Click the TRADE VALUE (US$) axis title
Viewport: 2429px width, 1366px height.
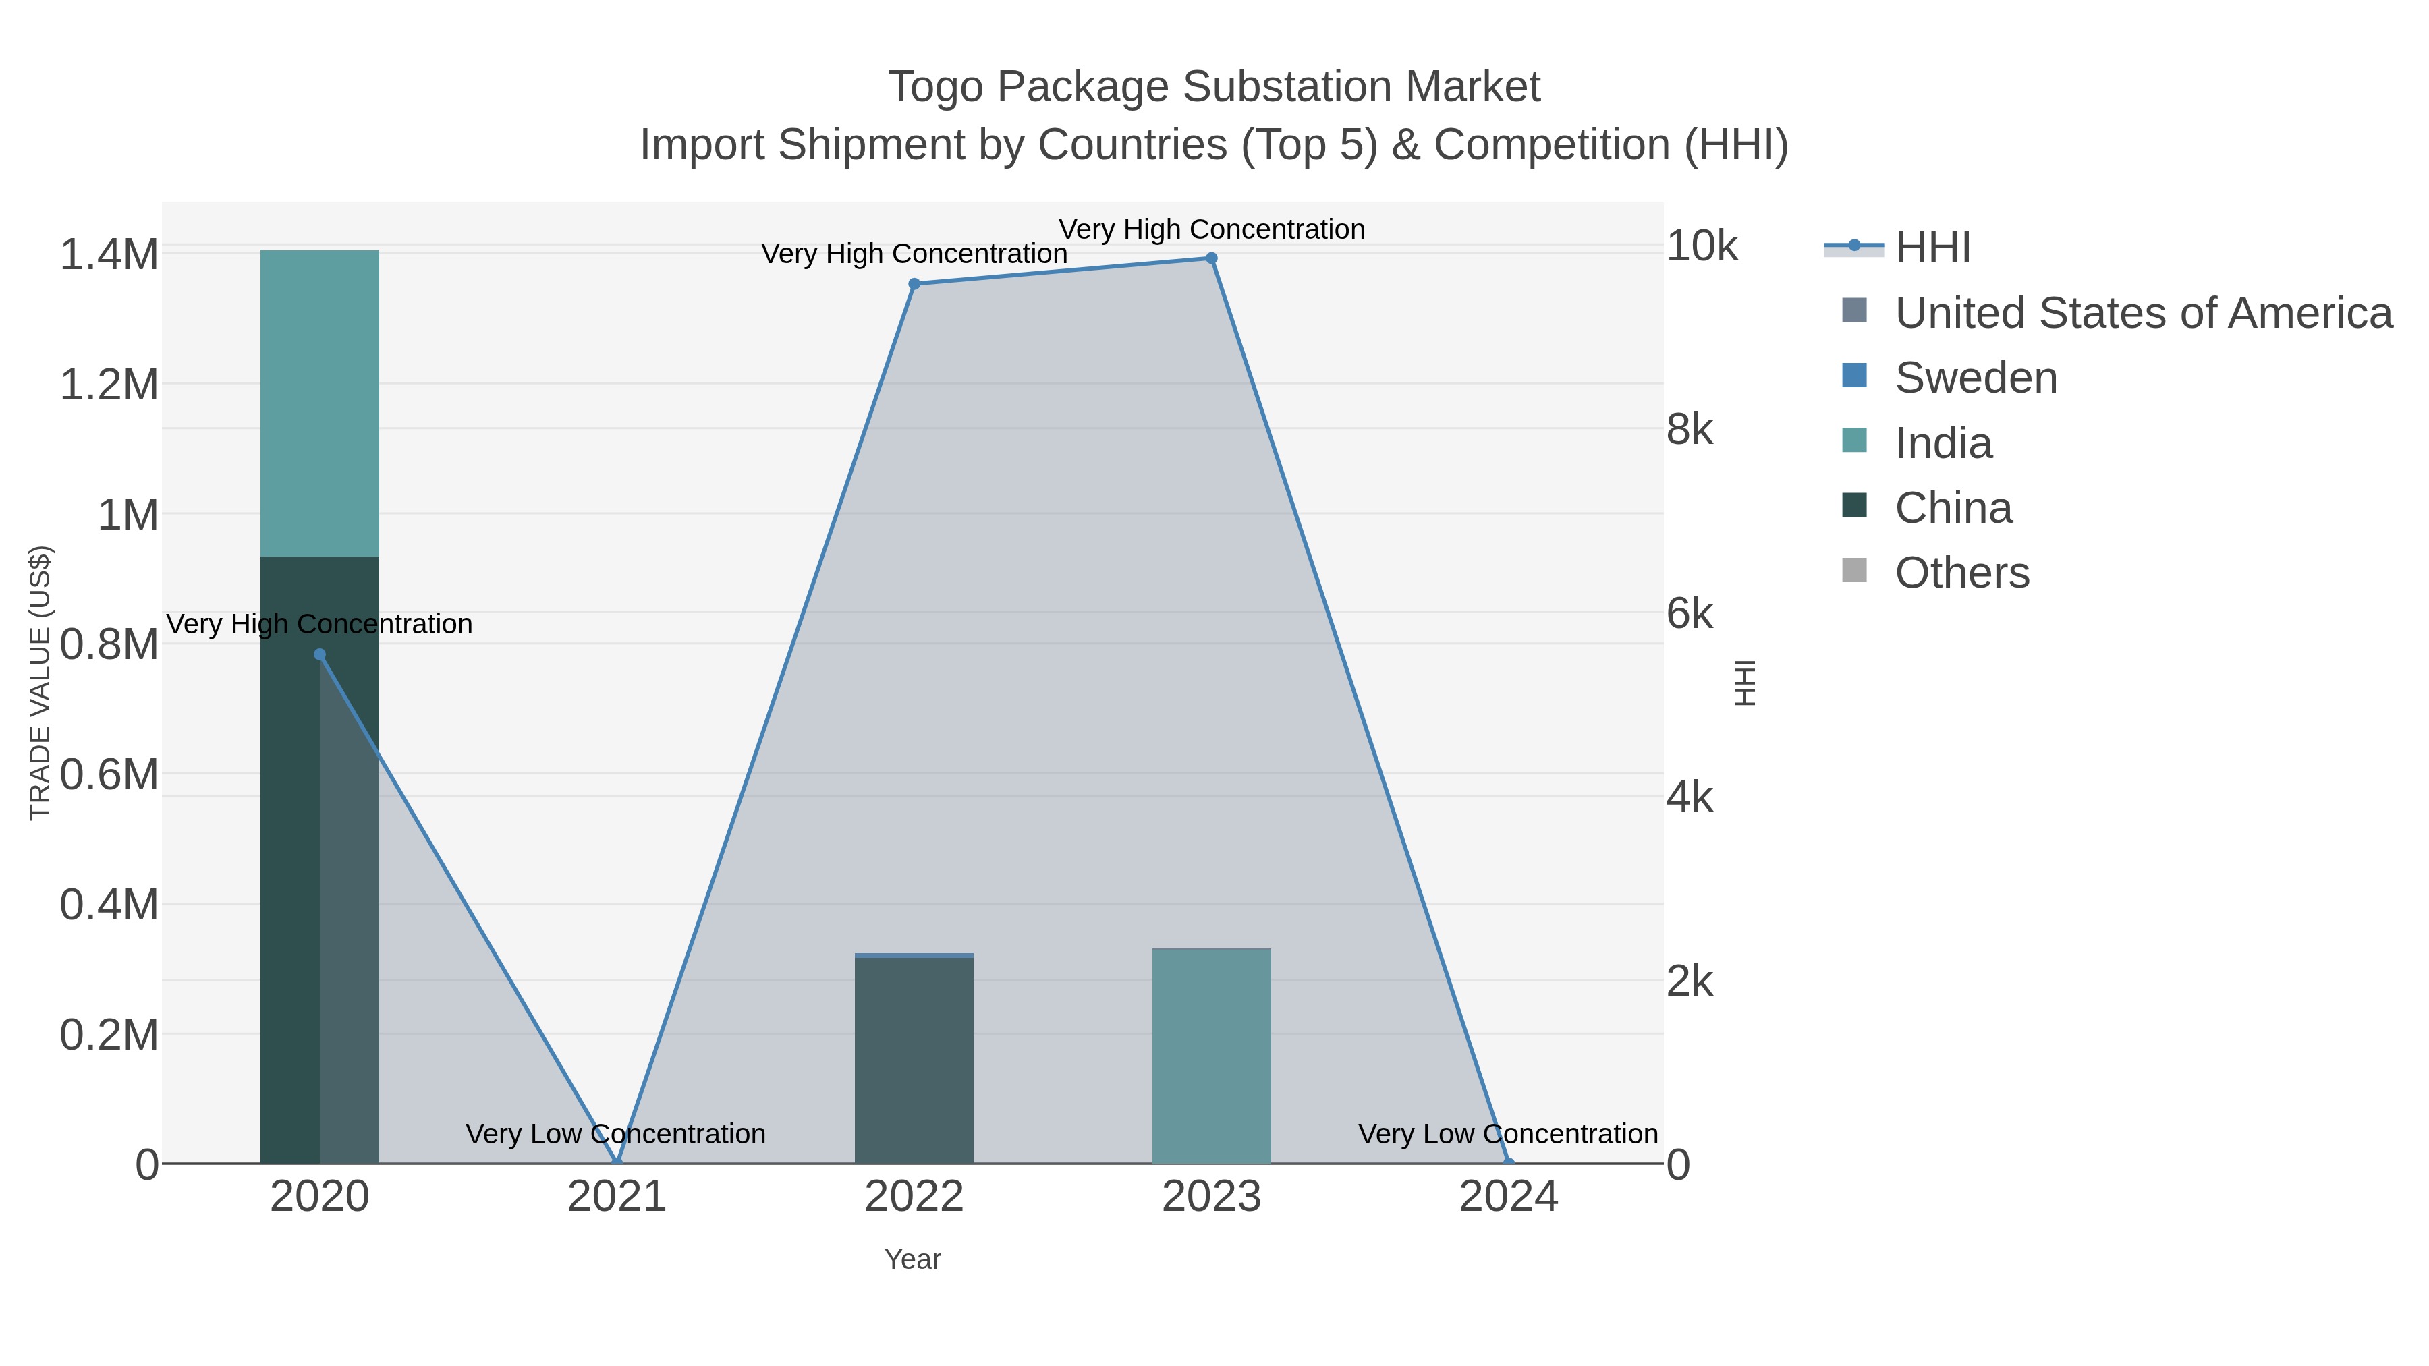point(40,683)
